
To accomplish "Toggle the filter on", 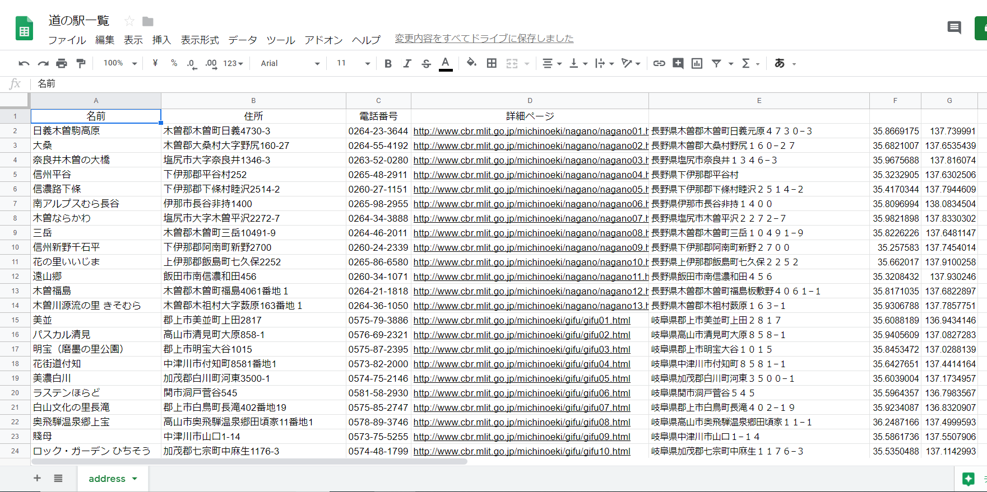I will click(x=716, y=63).
